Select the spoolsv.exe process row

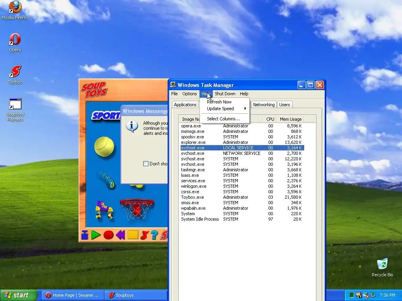242,137
